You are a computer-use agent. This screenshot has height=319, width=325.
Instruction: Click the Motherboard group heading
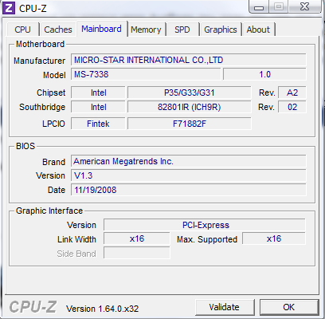click(40, 44)
